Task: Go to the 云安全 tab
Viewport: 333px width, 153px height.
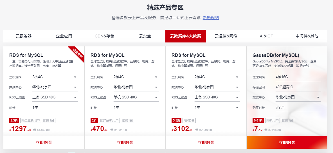Action: click(145, 36)
